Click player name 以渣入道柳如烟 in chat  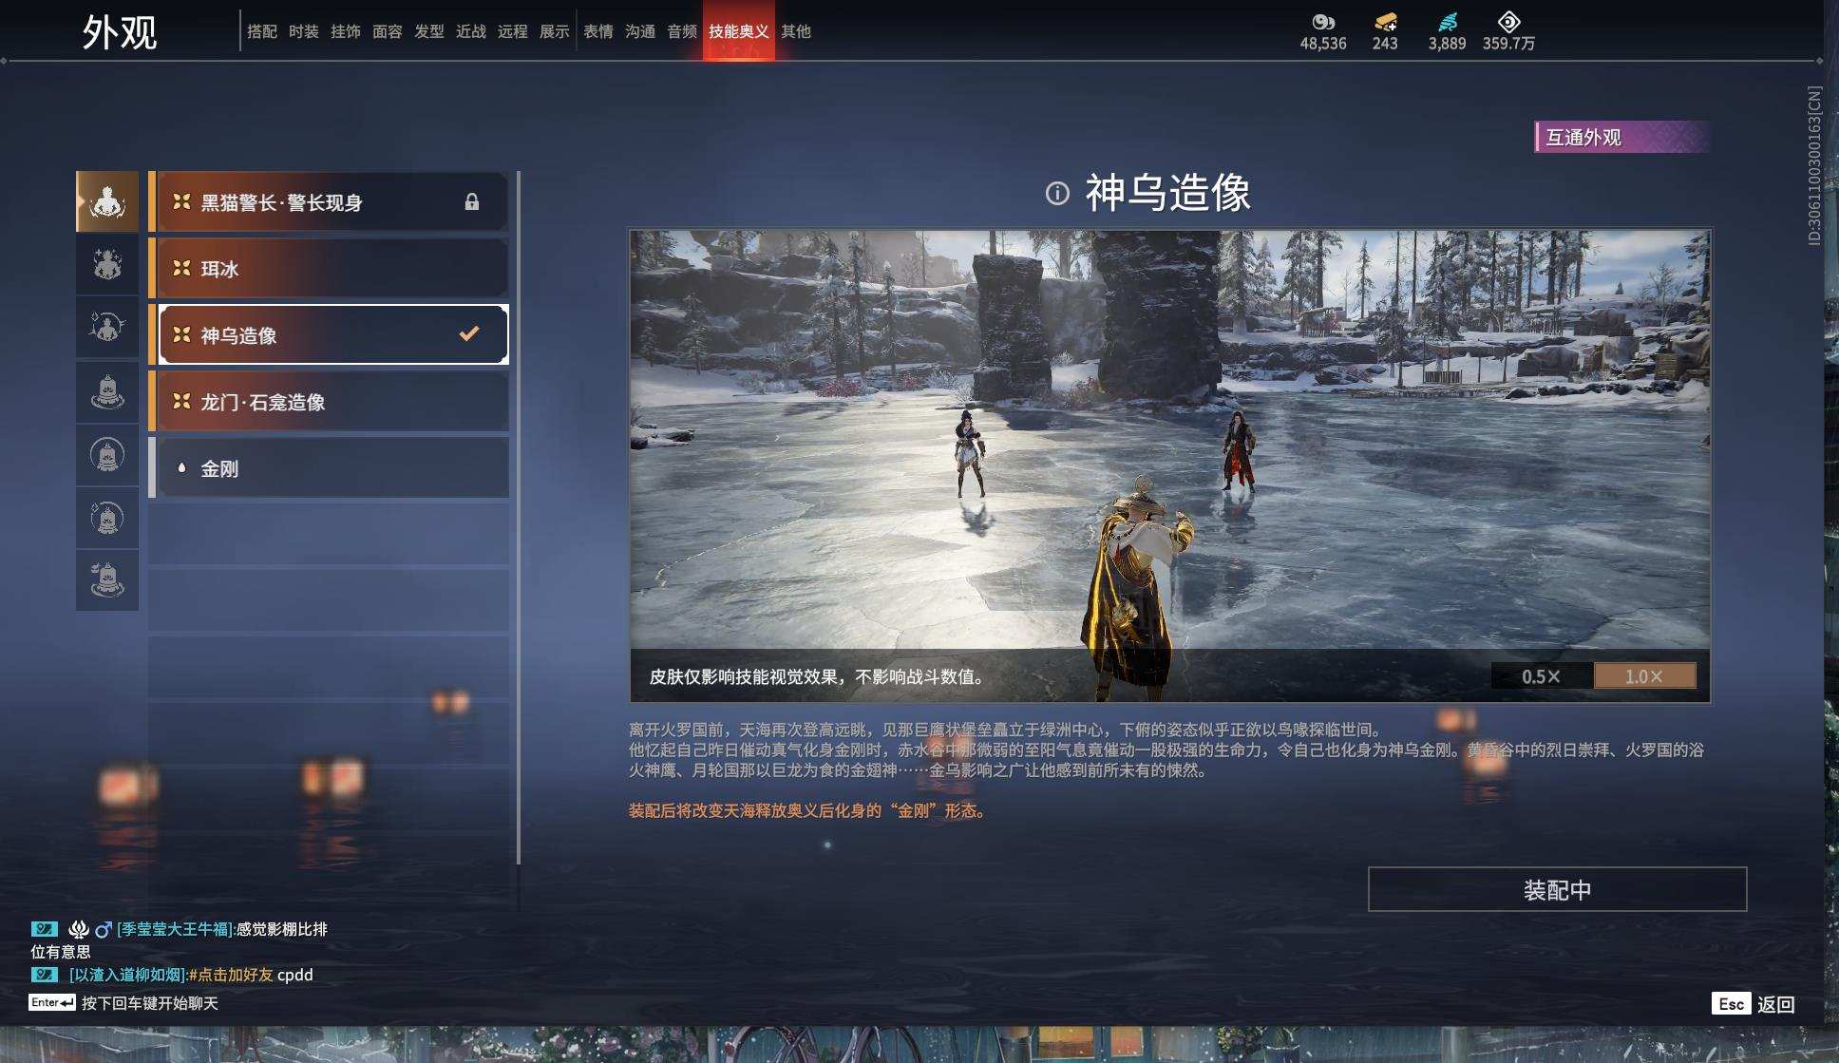click(x=129, y=975)
